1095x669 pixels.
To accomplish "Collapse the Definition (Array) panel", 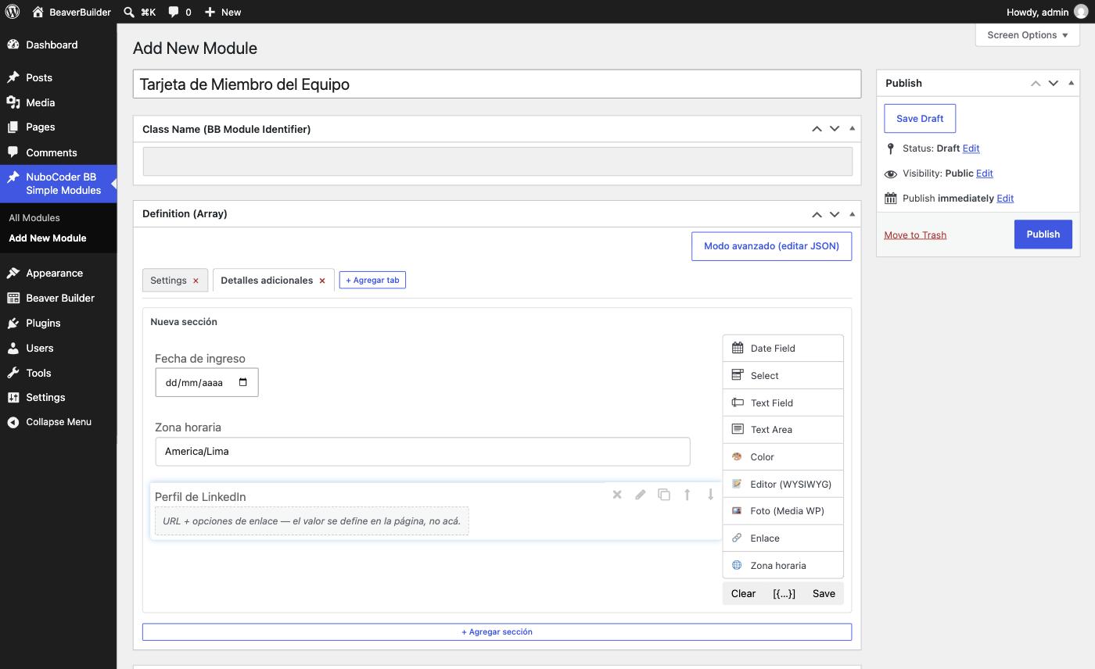I will 852,213.
